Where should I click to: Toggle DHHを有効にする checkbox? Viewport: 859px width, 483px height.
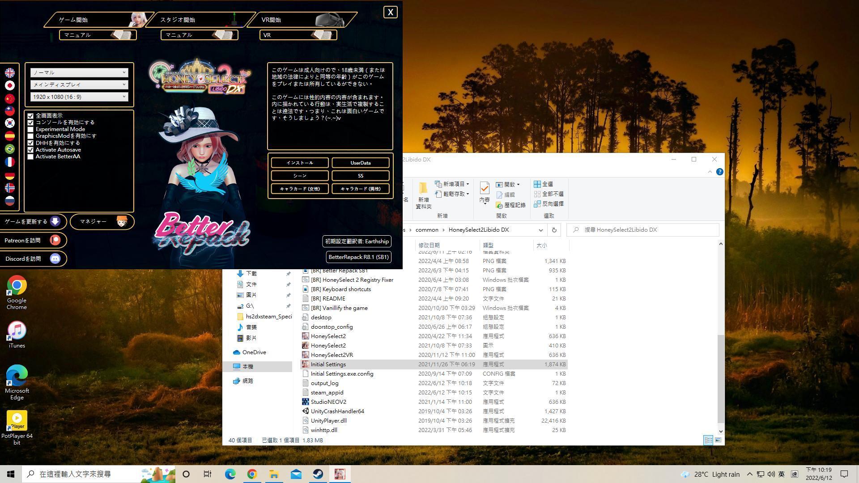pos(30,143)
